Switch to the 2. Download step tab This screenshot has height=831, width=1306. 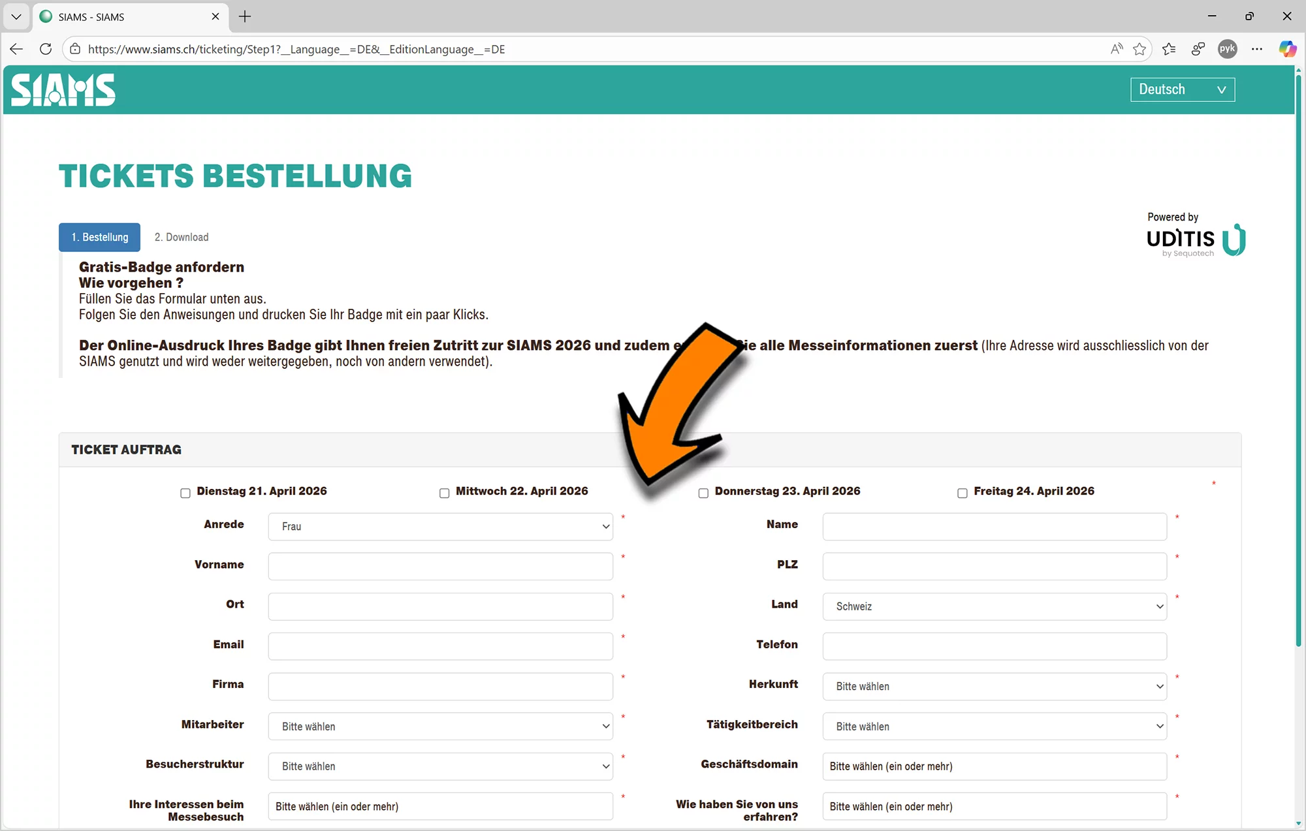(182, 237)
